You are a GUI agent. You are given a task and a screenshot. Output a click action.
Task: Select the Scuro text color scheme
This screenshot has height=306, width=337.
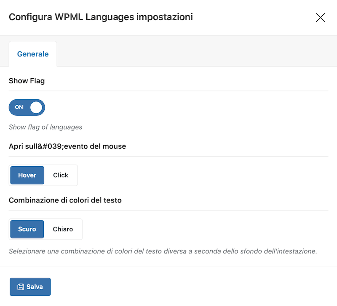(x=27, y=229)
